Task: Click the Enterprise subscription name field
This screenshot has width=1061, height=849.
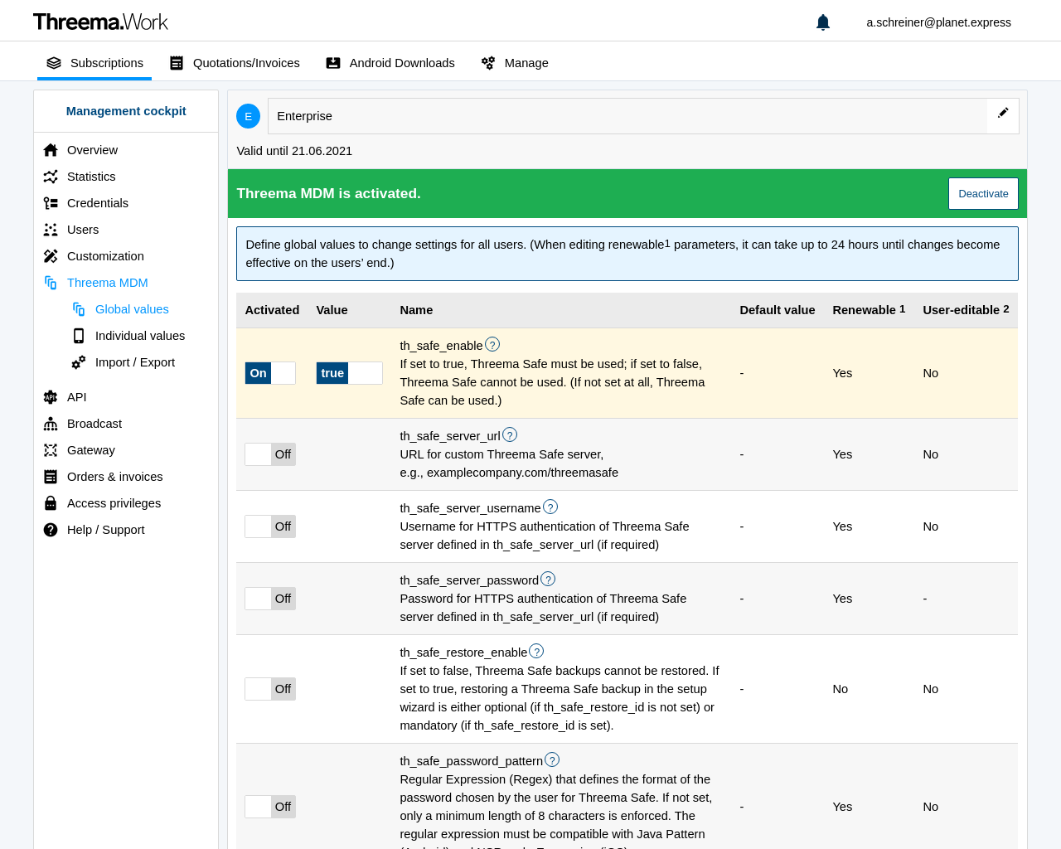Action: pos(627,116)
